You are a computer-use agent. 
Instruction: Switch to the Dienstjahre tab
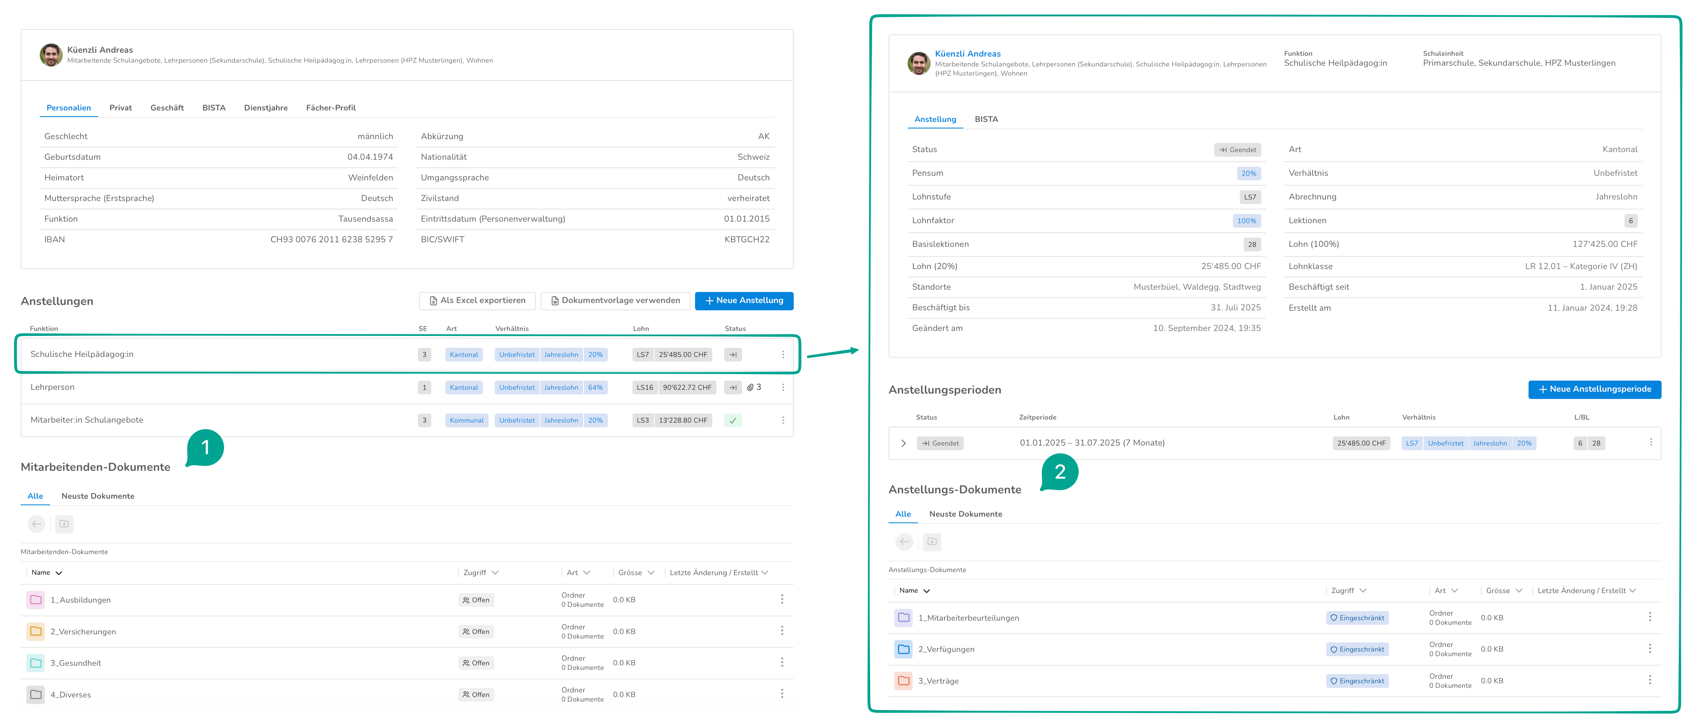(265, 108)
